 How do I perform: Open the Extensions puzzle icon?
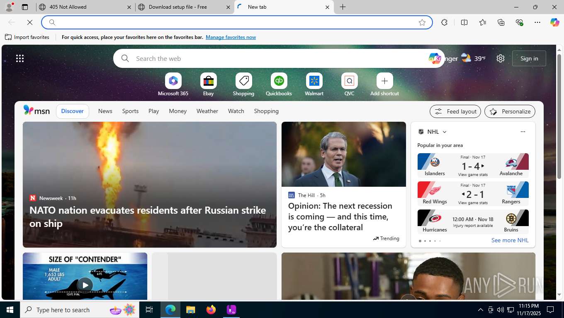click(x=444, y=22)
